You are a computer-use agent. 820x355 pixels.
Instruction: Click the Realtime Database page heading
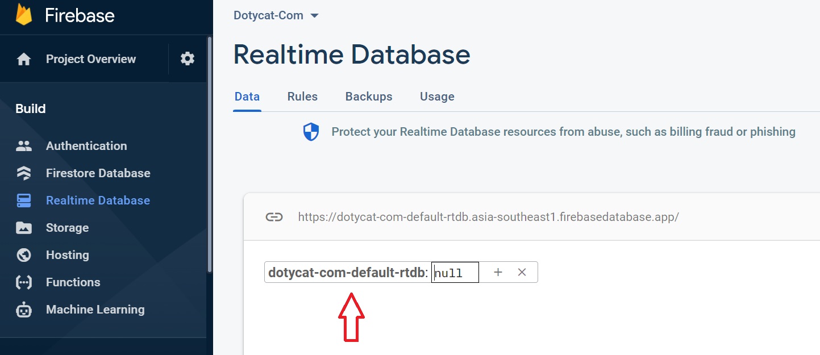(352, 55)
